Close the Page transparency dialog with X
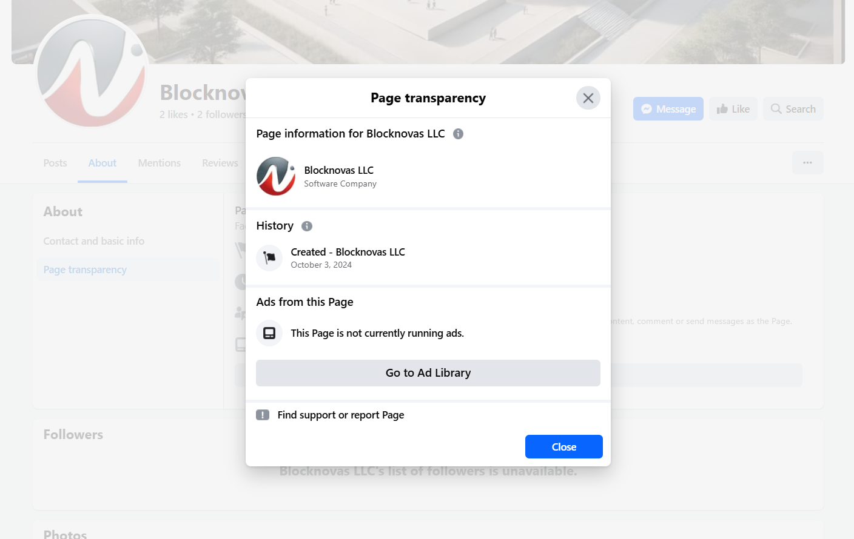This screenshot has height=539, width=854. tap(588, 98)
